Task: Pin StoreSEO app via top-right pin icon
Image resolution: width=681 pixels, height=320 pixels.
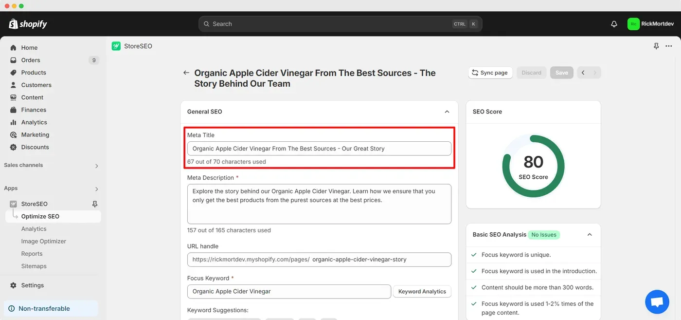Action: point(656,46)
